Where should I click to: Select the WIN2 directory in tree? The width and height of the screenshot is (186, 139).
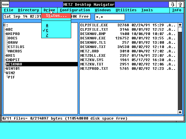(x=10, y=73)
